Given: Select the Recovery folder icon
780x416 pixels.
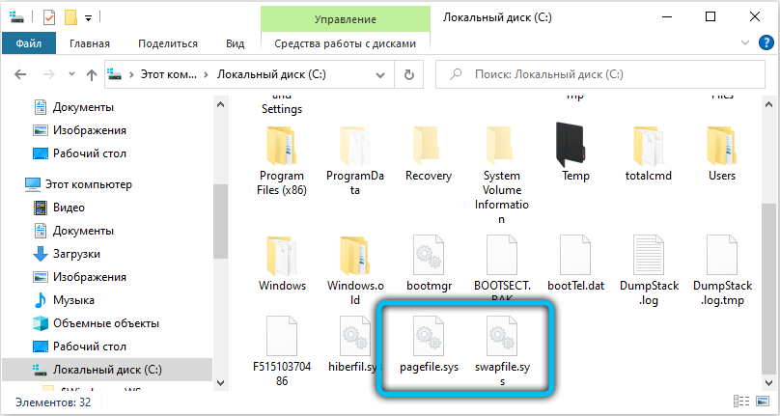Looking at the screenshot, I should 429,146.
